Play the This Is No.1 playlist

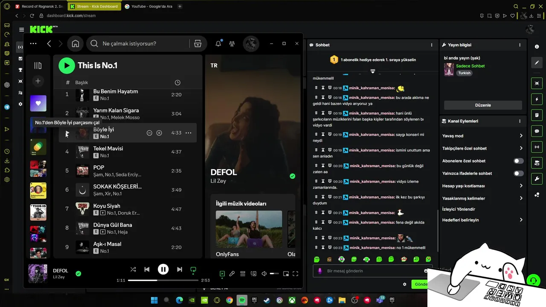pyautogui.click(x=67, y=65)
